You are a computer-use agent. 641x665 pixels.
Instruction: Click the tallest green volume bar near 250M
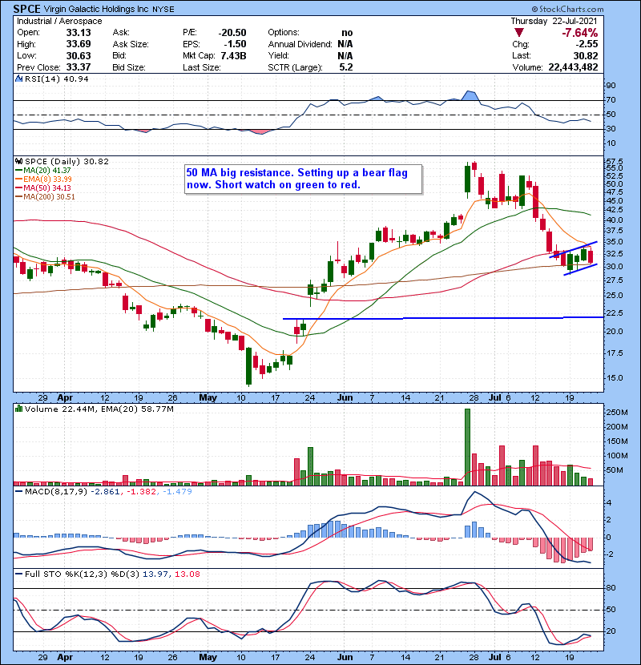[x=467, y=447]
